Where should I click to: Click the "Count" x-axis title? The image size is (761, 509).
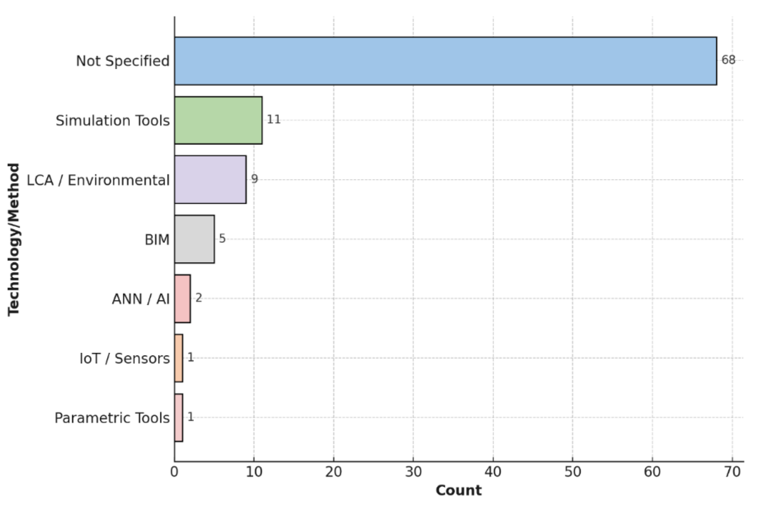coord(458,490)
